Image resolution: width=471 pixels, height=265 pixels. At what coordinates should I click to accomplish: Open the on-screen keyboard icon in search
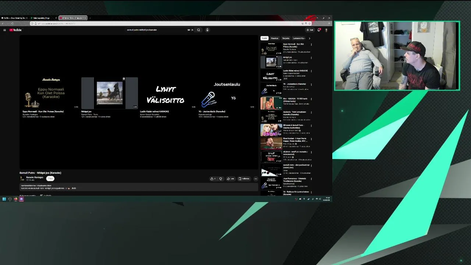tap(189, 30)
